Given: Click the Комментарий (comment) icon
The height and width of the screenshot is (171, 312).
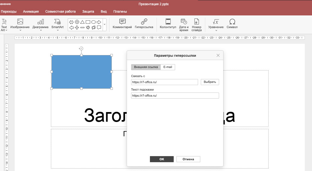Looking at the screenshot, I should pos(122,21).
